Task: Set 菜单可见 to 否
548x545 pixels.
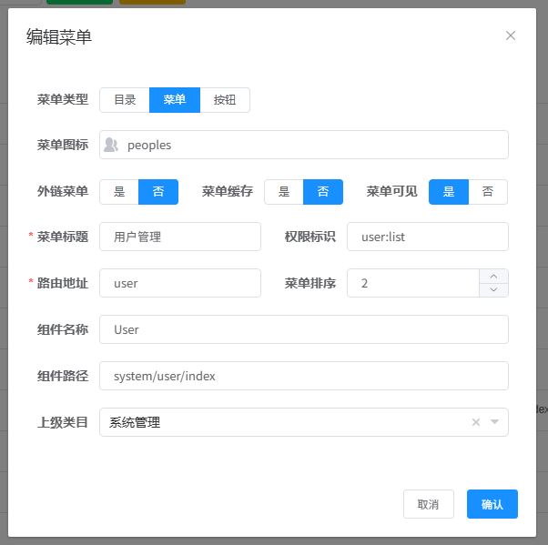Action: (x=488, y=192)
